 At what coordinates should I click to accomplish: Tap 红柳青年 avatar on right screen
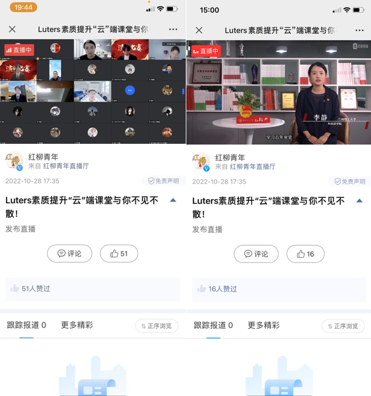click(x=201, y=161)
